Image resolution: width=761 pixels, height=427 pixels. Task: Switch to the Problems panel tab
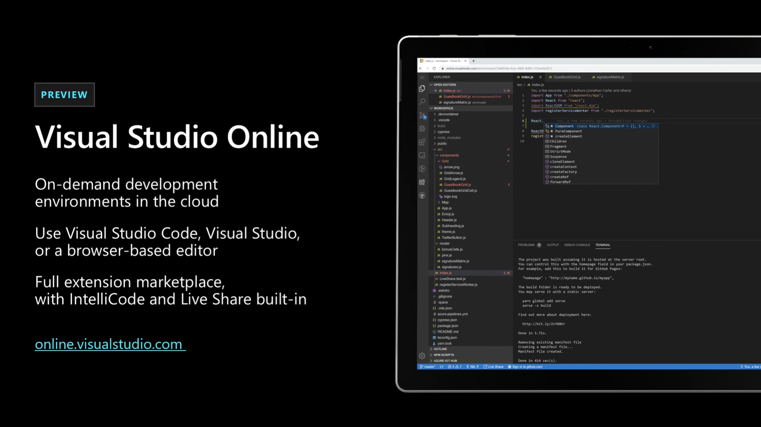point(526,245)
